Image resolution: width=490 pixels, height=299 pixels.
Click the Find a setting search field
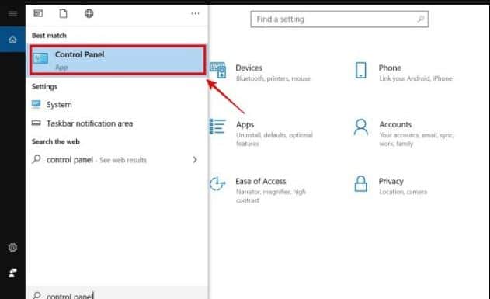click(x=339, y=19)
